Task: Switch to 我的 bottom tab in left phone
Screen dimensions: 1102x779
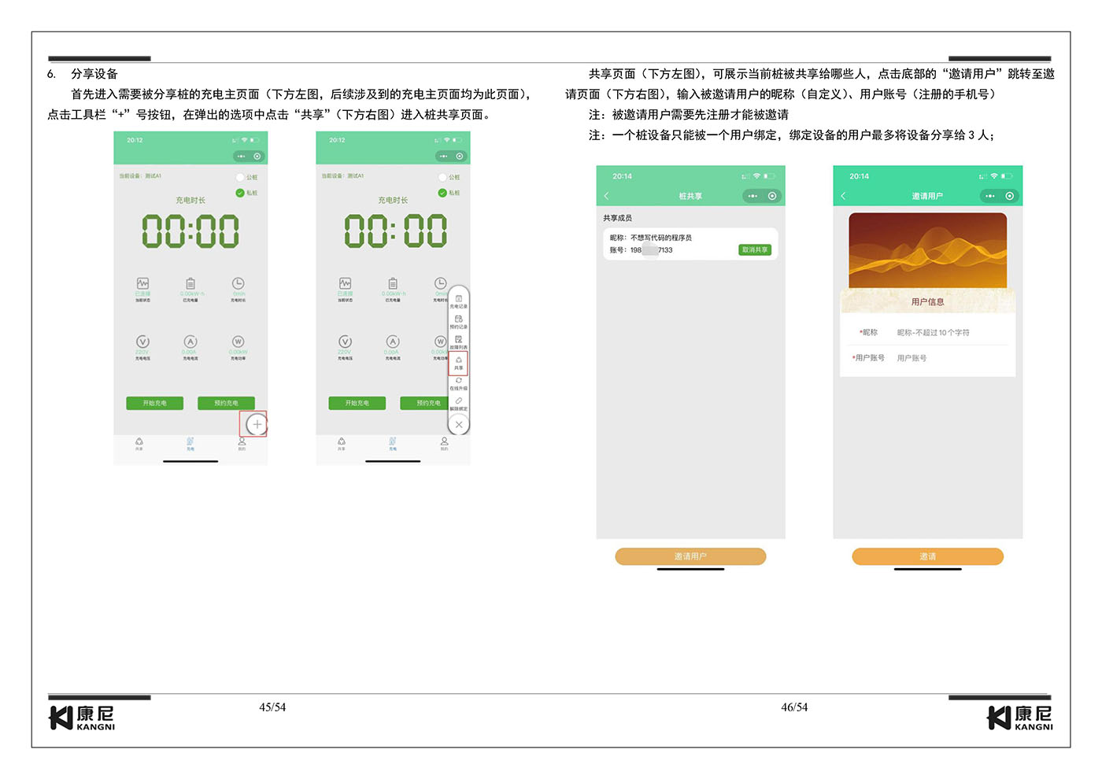Action: point(242,445)
